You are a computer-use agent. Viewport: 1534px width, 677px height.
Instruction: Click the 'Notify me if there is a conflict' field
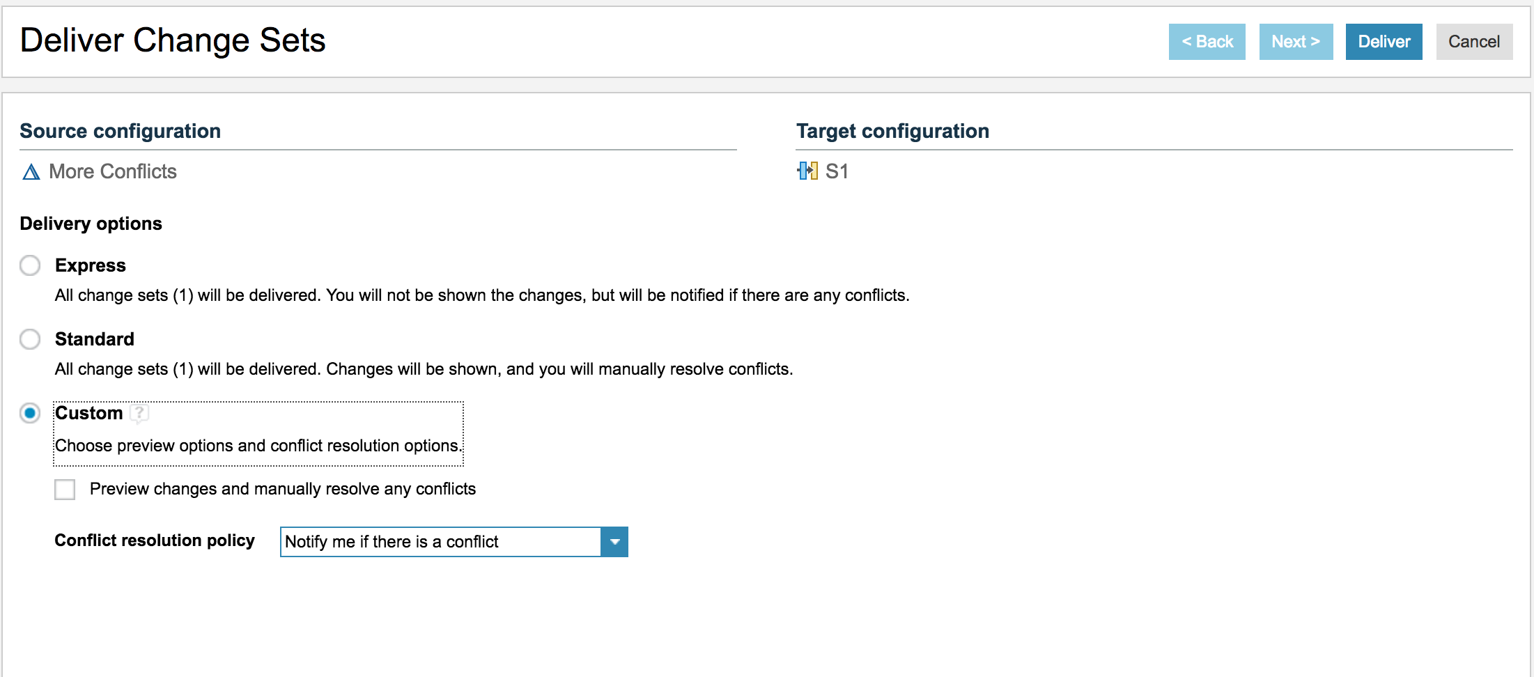pos(440,542)
